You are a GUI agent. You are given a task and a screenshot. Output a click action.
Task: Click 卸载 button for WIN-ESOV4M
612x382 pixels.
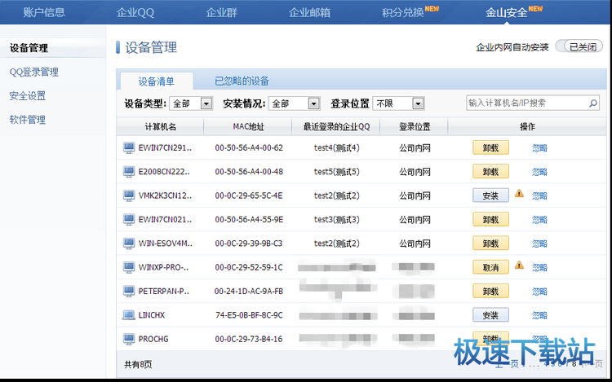pyautogui.click(x=490, y=244)
